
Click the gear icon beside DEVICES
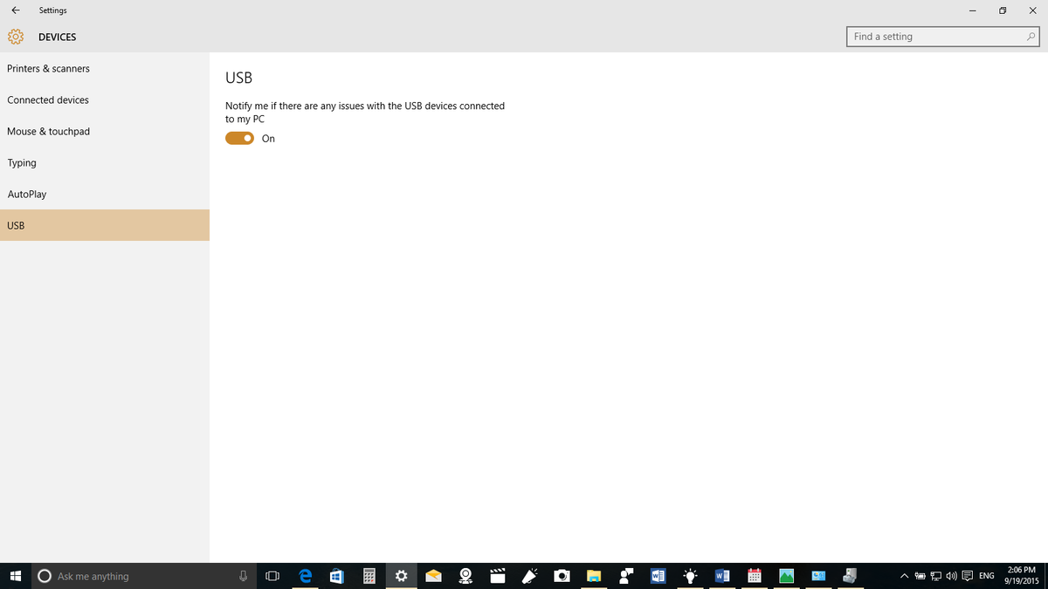(15, 37)
